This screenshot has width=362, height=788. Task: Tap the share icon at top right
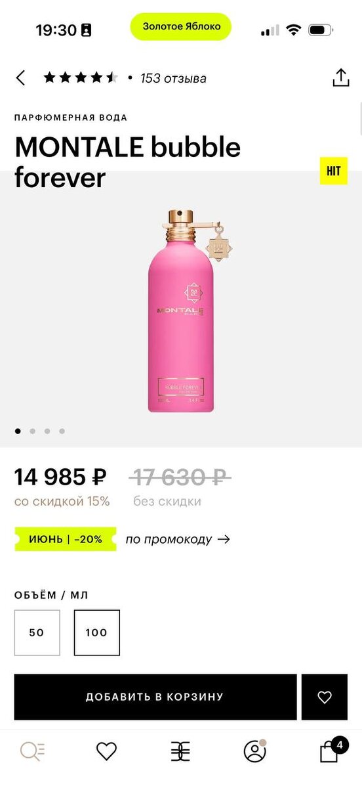340,77
